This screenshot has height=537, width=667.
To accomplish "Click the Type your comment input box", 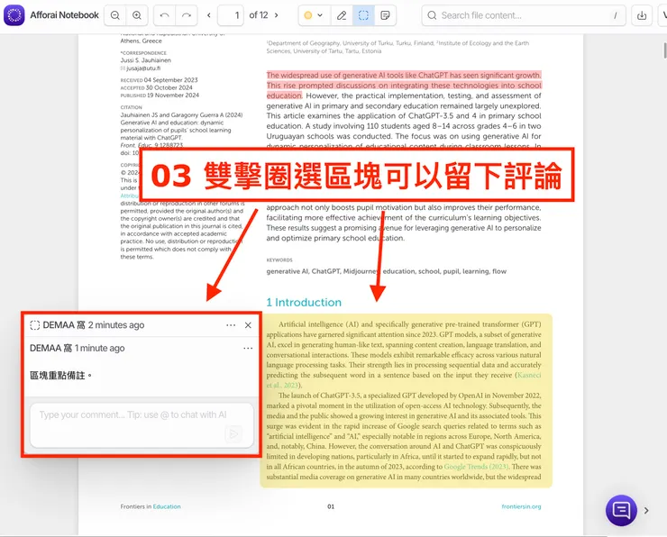I will point(142,424).
